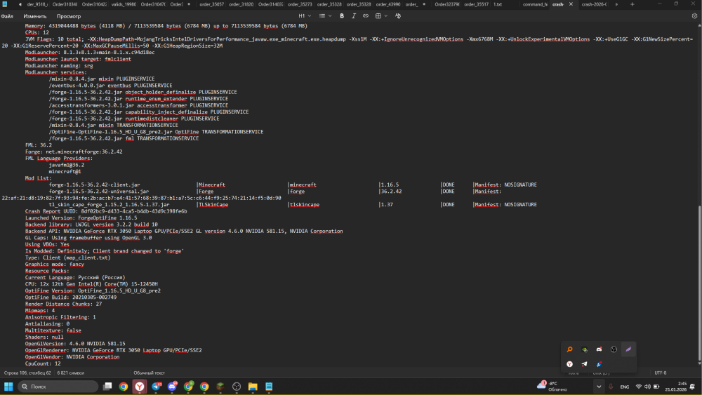
Task: Click the 'Crash Report UUID' line
Action: click(106, 211)
